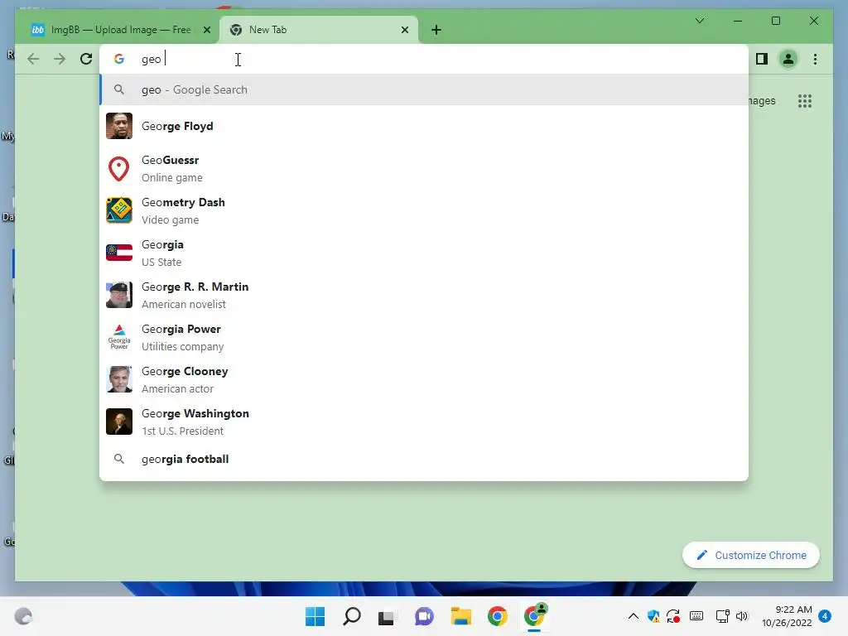Choose the Georgia US State suggestion
The width and height of the screenshot is (848, 636).
pyautogui.click(x=424, y=253)
